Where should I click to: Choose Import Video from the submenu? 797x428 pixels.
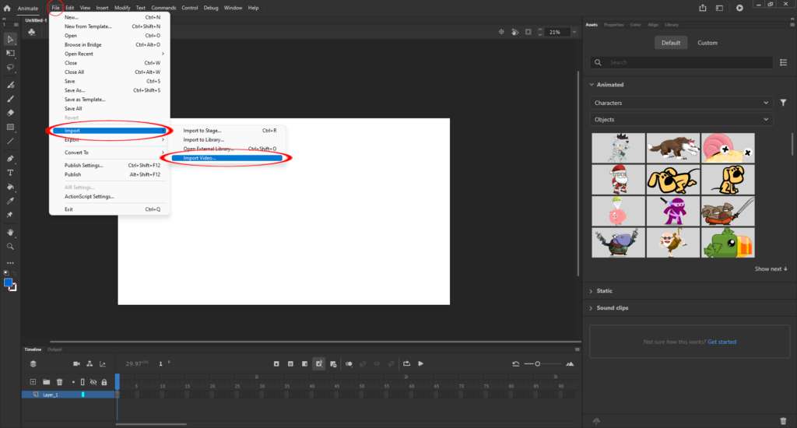coord(199,158)
